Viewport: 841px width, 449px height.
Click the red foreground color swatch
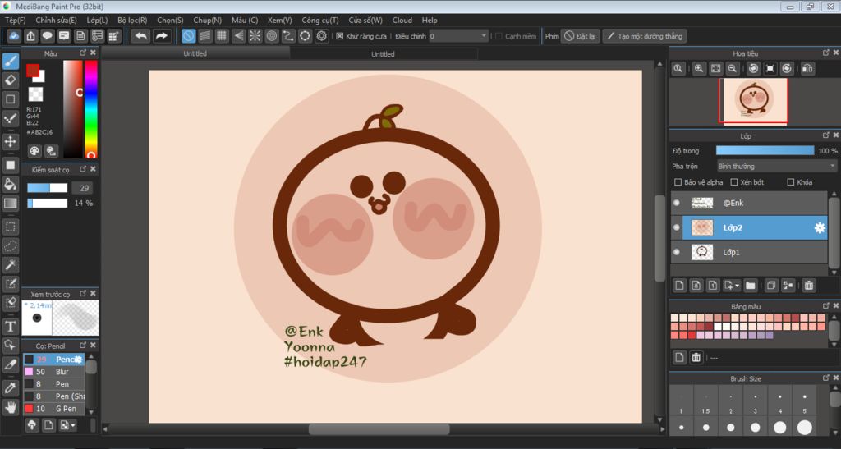coord(32,70)
